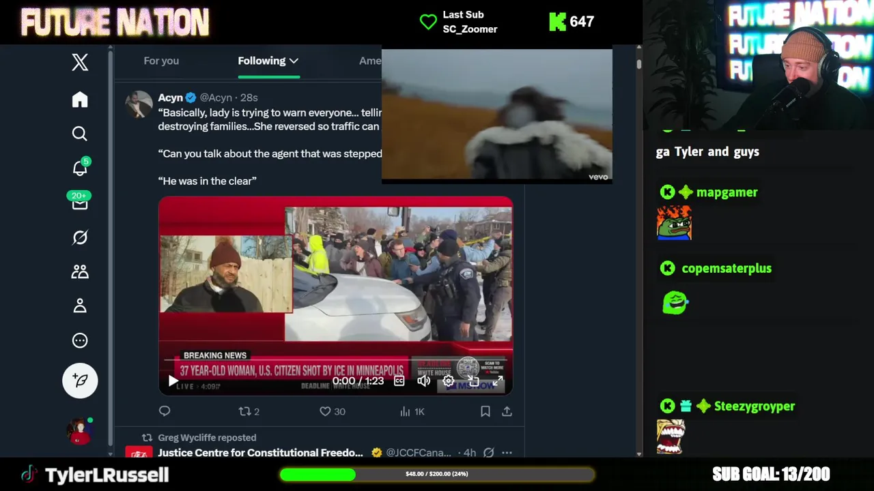This screenshot has width=874, height=491.
Task: Expand the Following tab chevron
Action: pos(294,61)
